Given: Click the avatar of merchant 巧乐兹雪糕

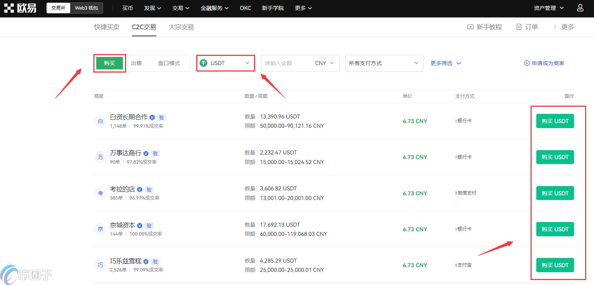Looking at the screenshot, I should pos(100,265).
